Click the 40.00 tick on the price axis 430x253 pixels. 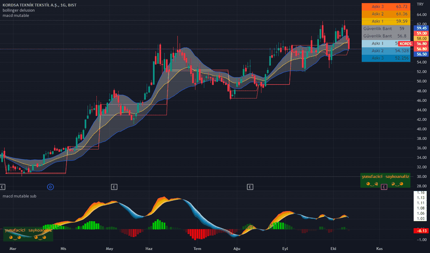tap(422, 129)
